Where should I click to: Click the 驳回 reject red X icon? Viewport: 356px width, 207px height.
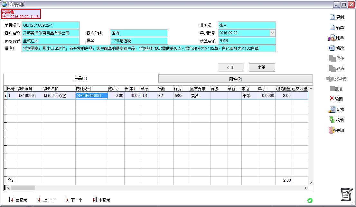coord(332,99)
